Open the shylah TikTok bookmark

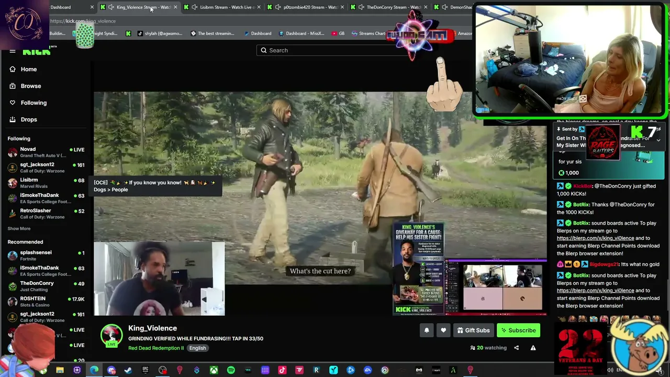[x=160, y=34]
